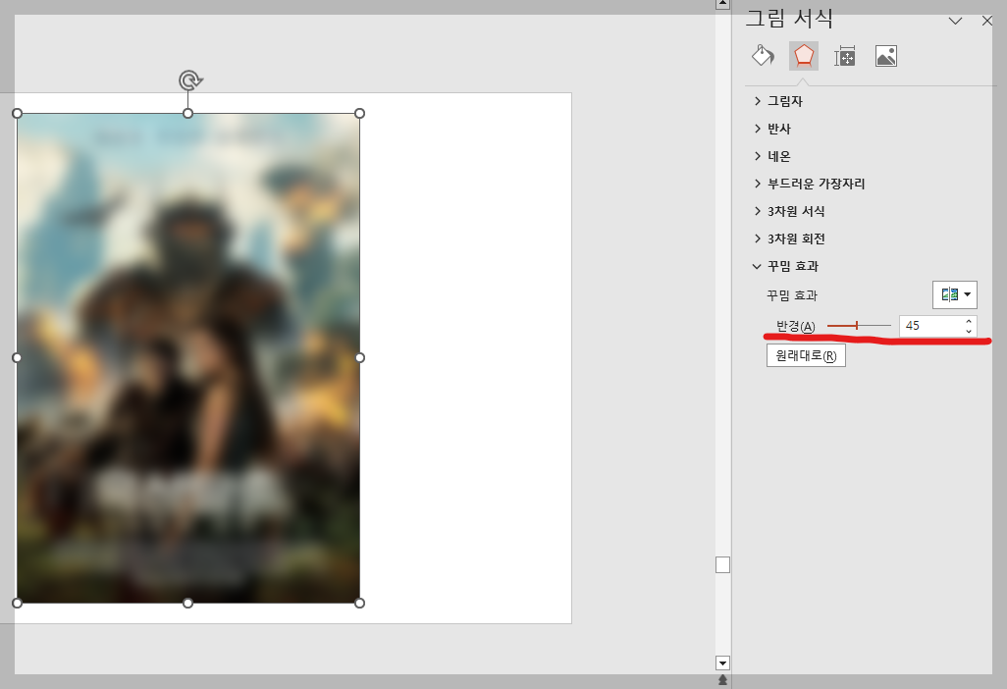The width and height of the screenshot is (1007, 689).
Task: Expand the 3차원 회전 section
Action: tap(789, 238)
